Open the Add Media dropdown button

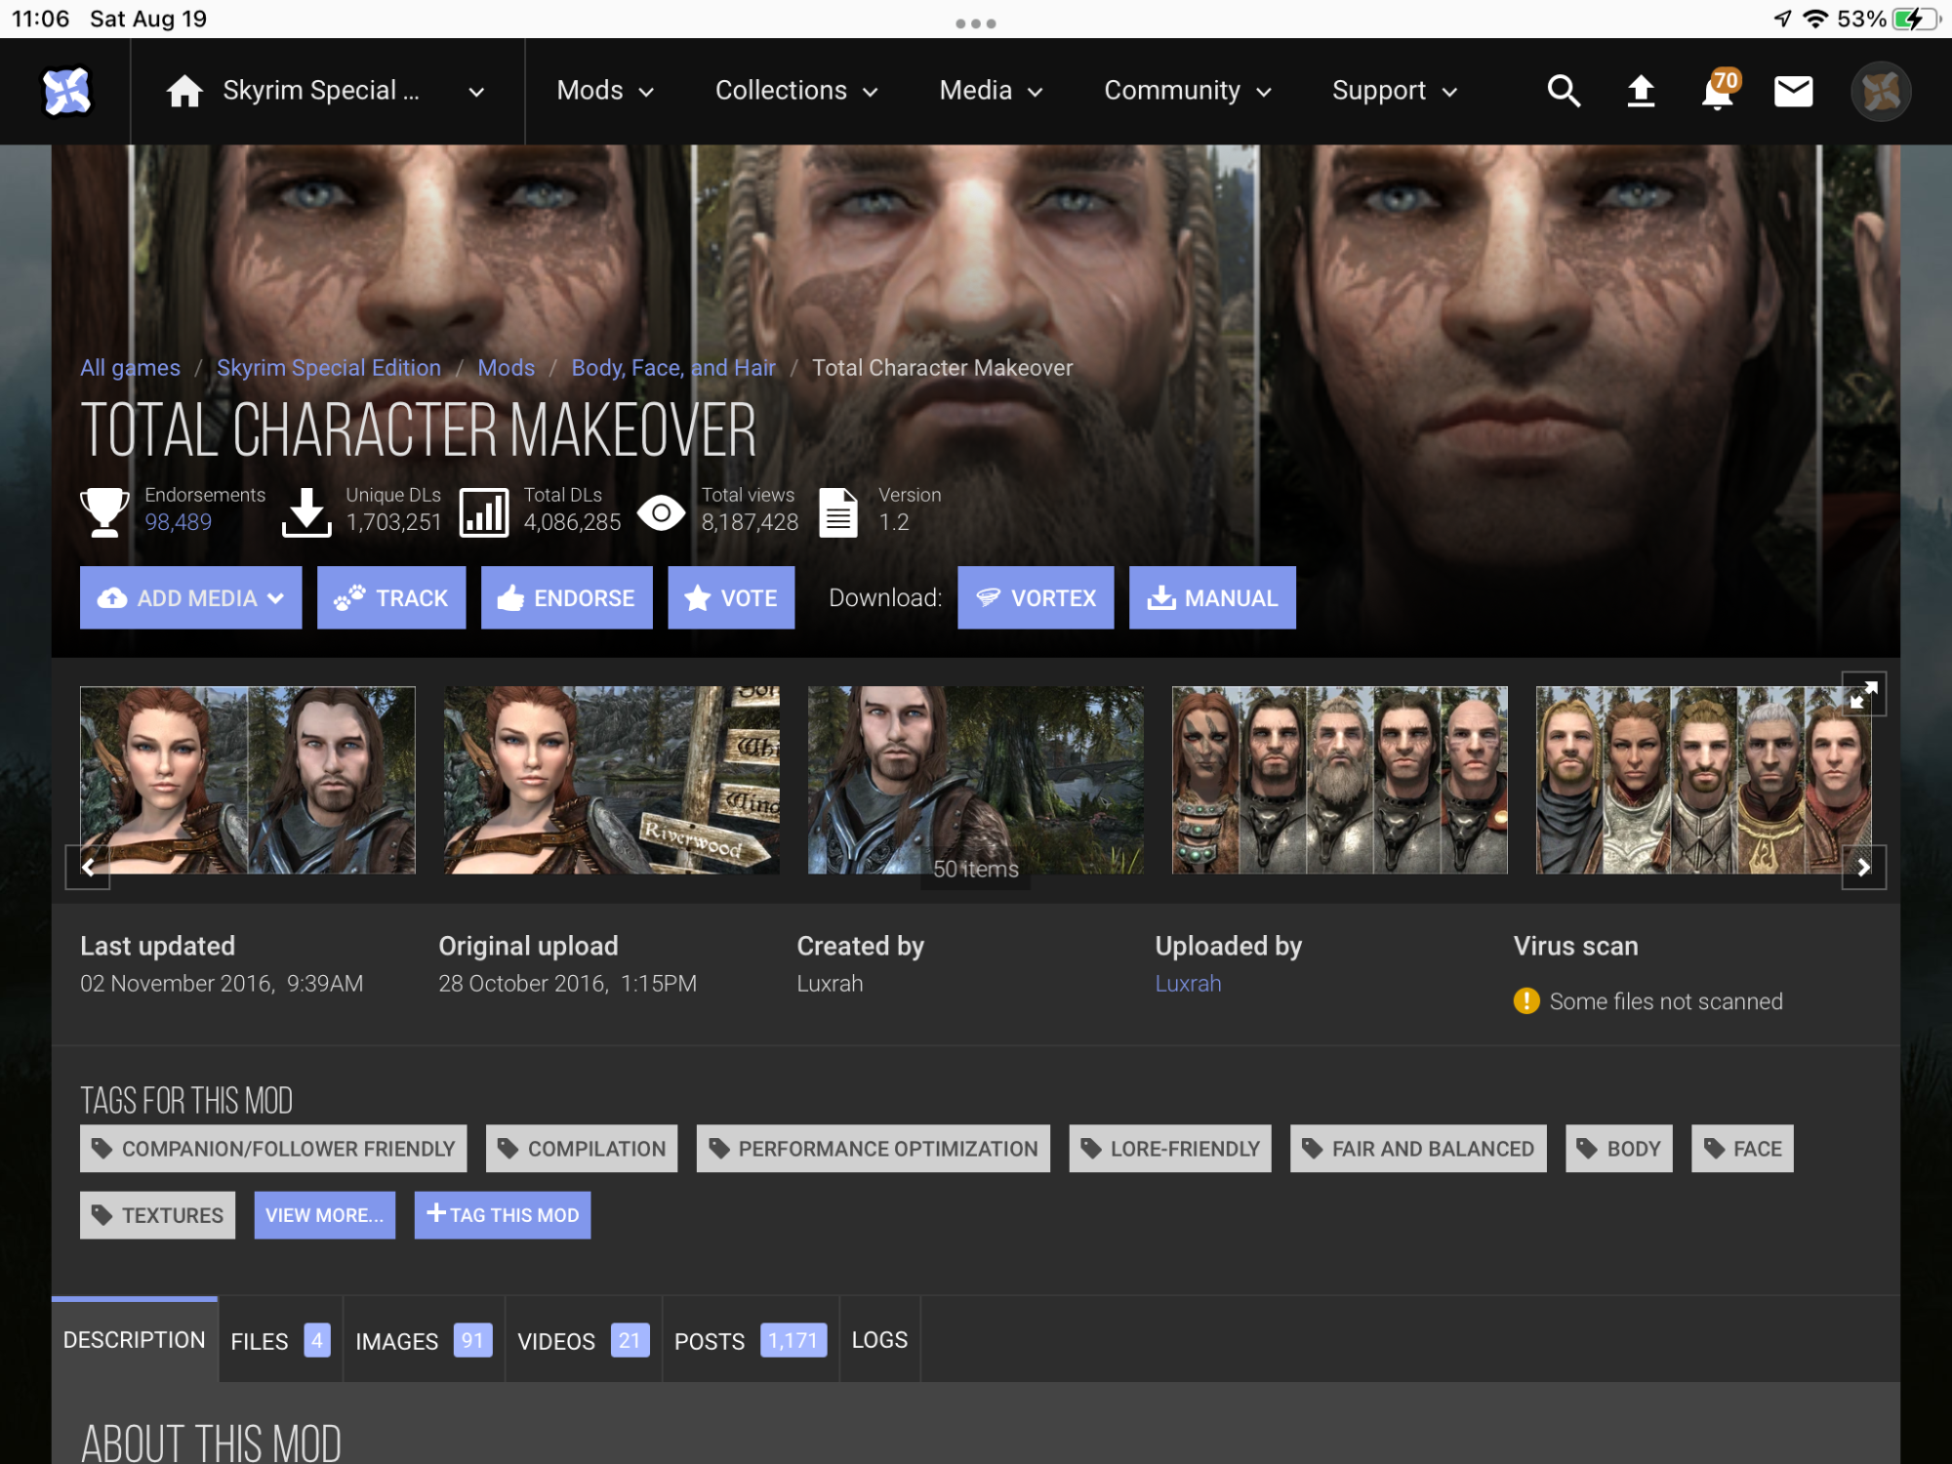(x=190, y=597)
